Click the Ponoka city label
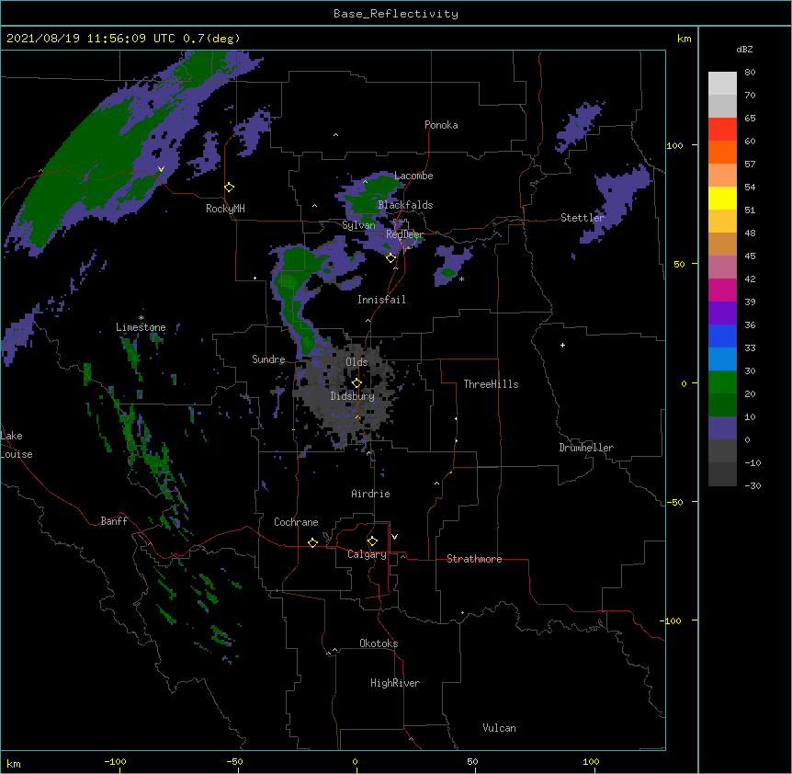The height and width of the screenshot is (774, 792). 441,125
